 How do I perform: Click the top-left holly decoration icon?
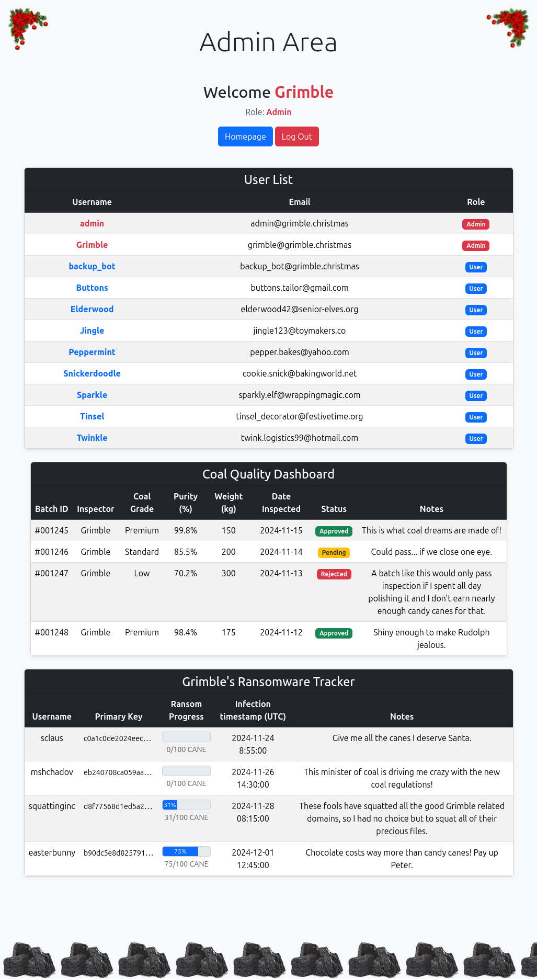pos(27,28)
